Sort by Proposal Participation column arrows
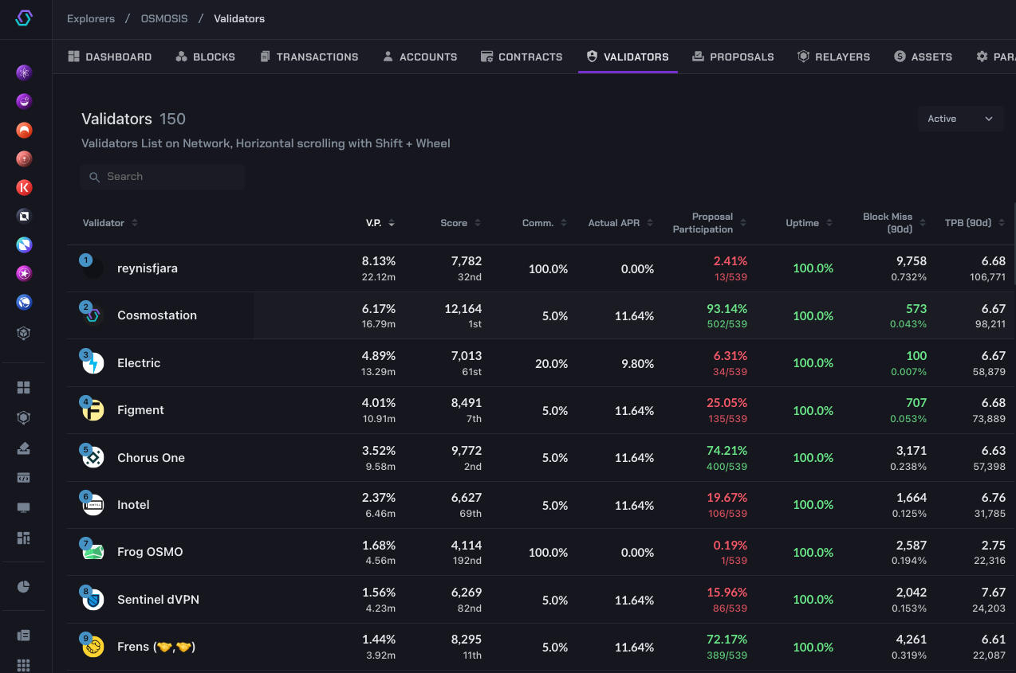 (x=743, y=223)
